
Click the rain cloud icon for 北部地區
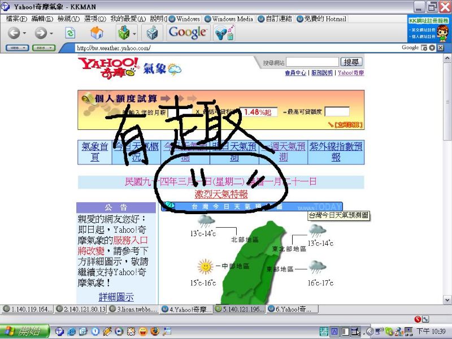tap(206, 221)
